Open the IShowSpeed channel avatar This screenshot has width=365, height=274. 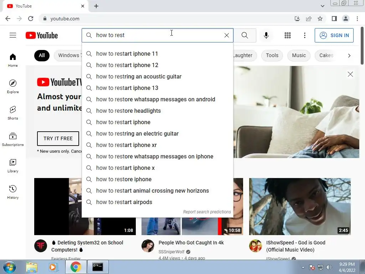255,245
